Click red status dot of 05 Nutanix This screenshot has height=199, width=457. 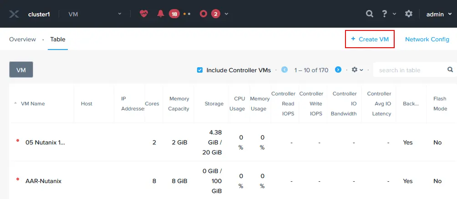tap(18, 140)
